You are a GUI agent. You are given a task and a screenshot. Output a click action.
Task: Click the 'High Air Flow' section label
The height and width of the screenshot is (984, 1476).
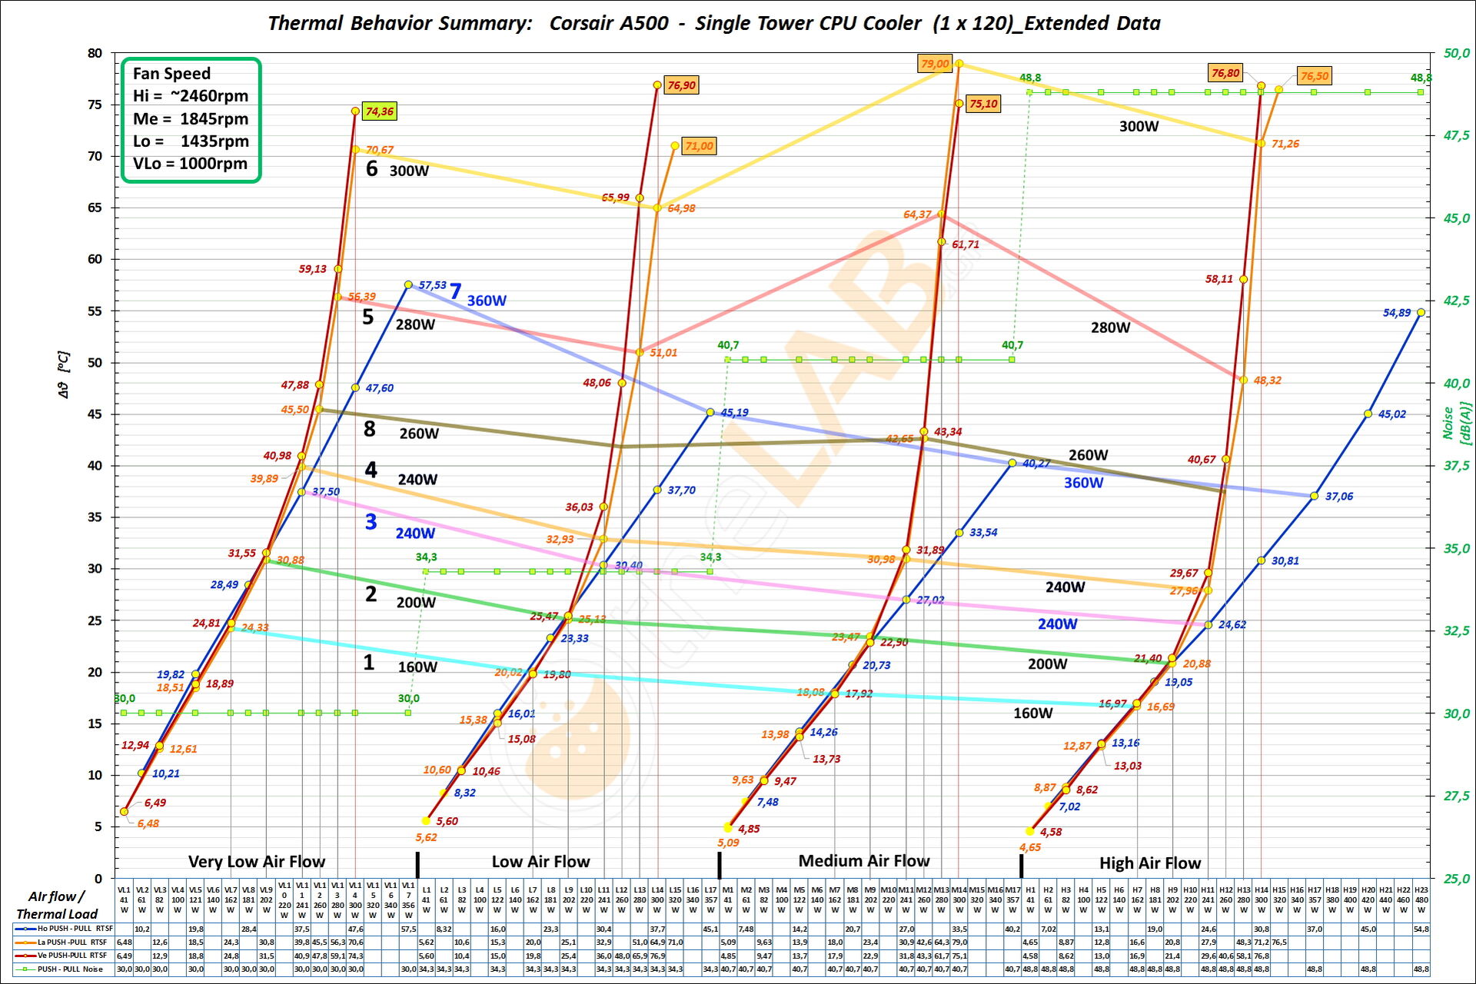pyautogui.click(x=1150, y=863)
